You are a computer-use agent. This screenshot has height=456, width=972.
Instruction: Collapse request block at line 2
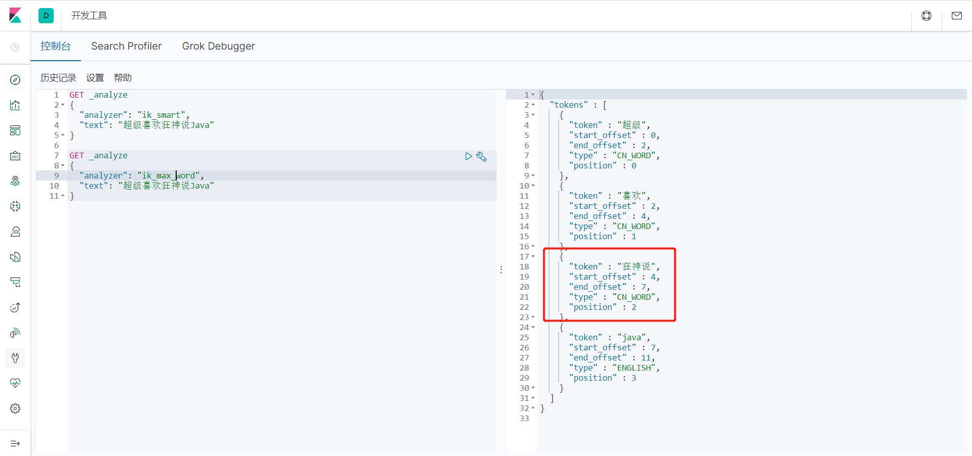pos(63,105)
